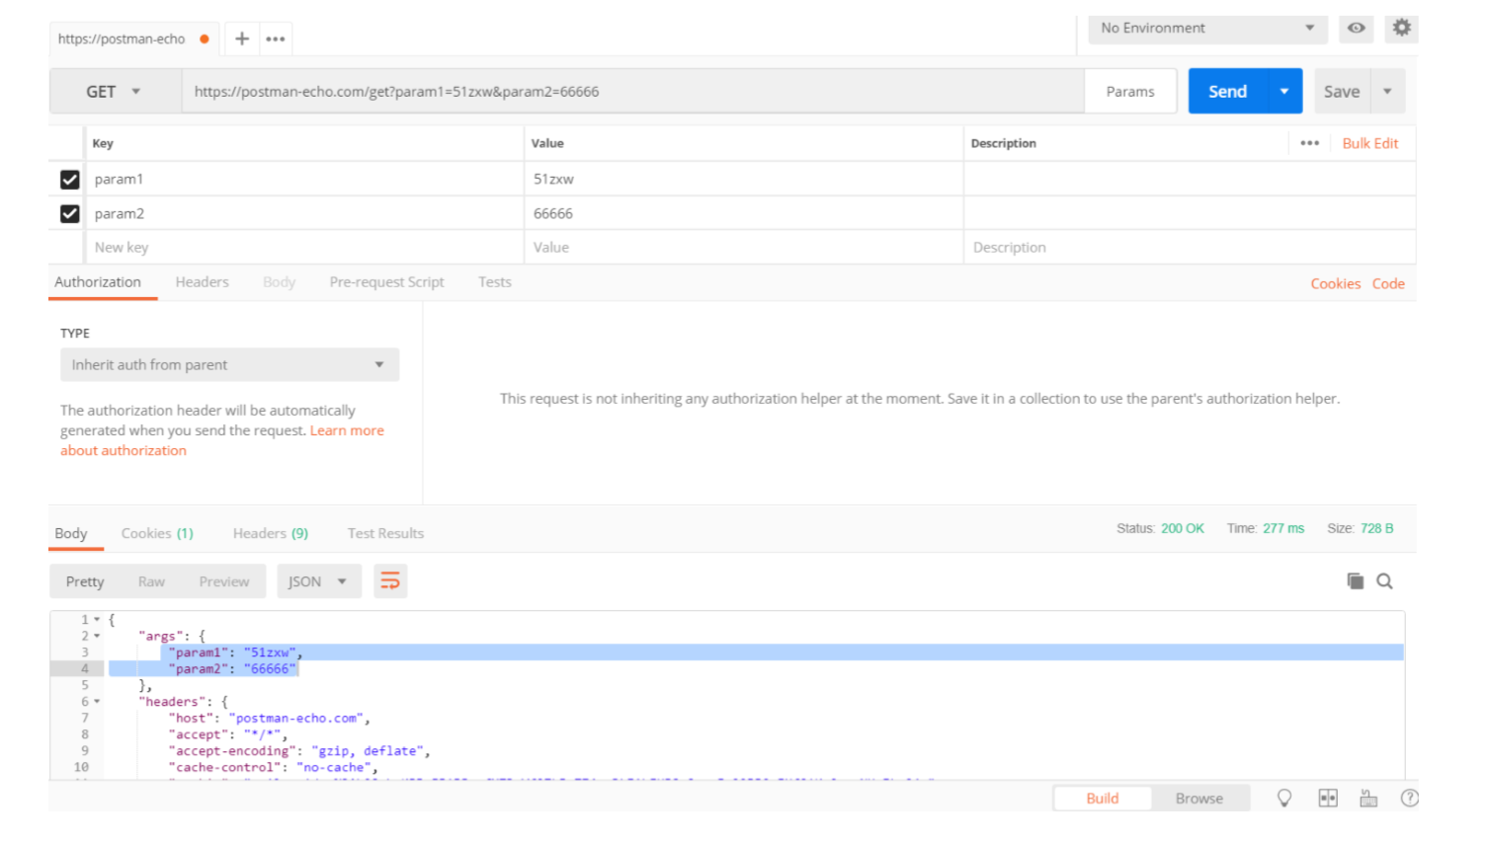
Task: Open the JSON format dropdown
Action: [x=318, y=581]
